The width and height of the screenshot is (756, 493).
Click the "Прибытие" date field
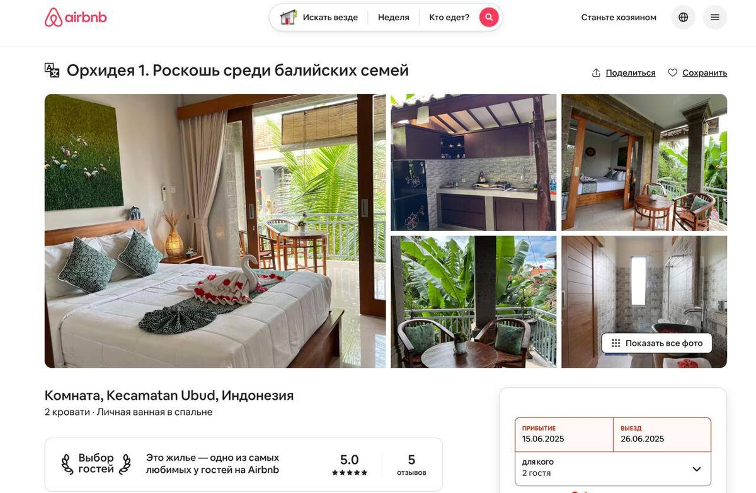point(564,434)
